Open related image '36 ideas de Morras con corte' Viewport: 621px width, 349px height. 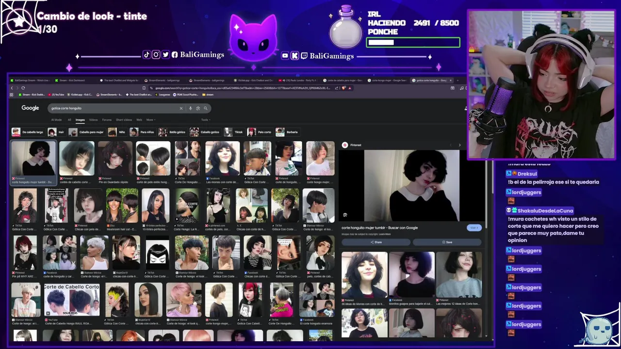tap(364, 275)
